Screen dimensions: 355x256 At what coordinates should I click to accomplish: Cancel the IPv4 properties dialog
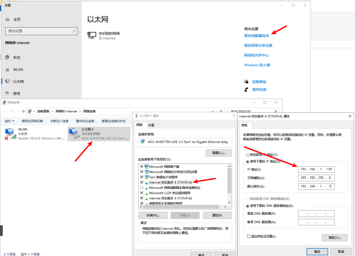pos(341,251)
